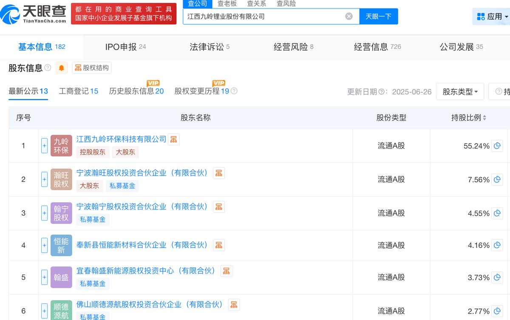This screenshot has width=510, height=320.
Task: Open 宁波翰宁股权投资合伙企业 company link
Action: point(144,206)
